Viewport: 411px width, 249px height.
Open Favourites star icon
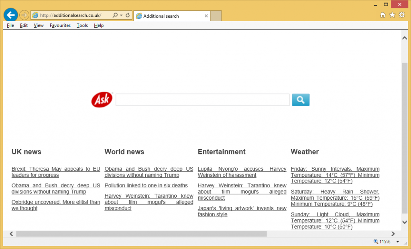[x=392, y=15]
